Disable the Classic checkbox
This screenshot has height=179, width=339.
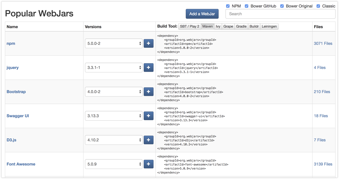tap(318, 6)
